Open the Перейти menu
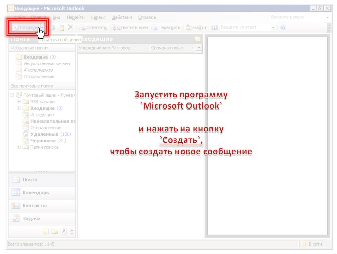This screenshot has width=337, height=254. point(76,17)
